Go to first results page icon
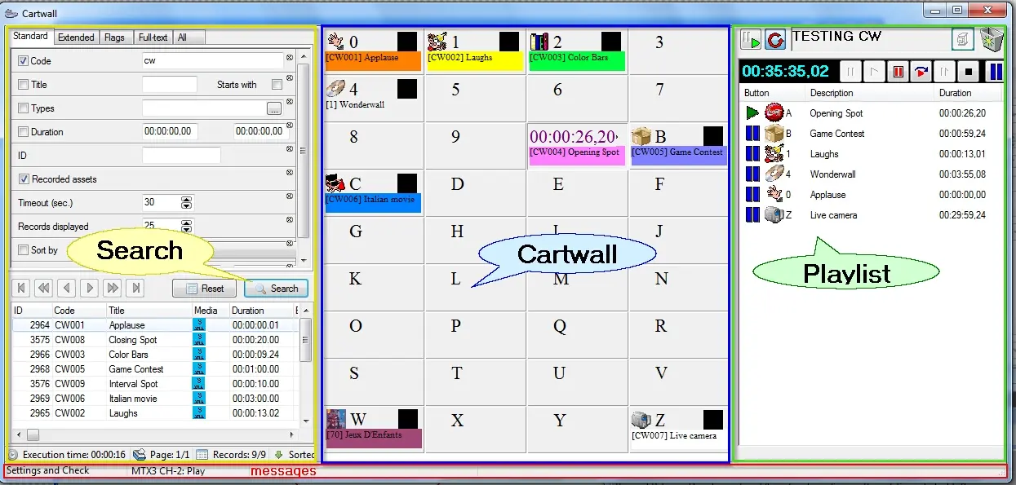Screen dimensions: 1016x485 click(x=22, y=288)
